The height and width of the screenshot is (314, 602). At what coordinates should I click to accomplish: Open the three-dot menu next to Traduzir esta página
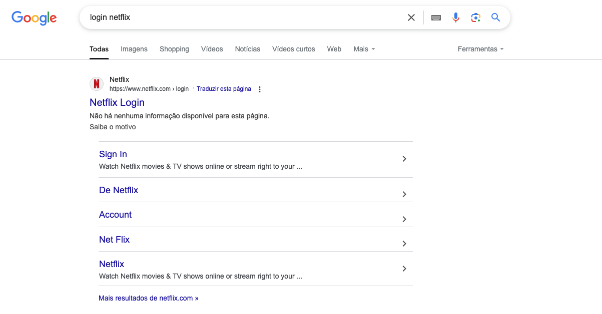click(x=259, y=89)
